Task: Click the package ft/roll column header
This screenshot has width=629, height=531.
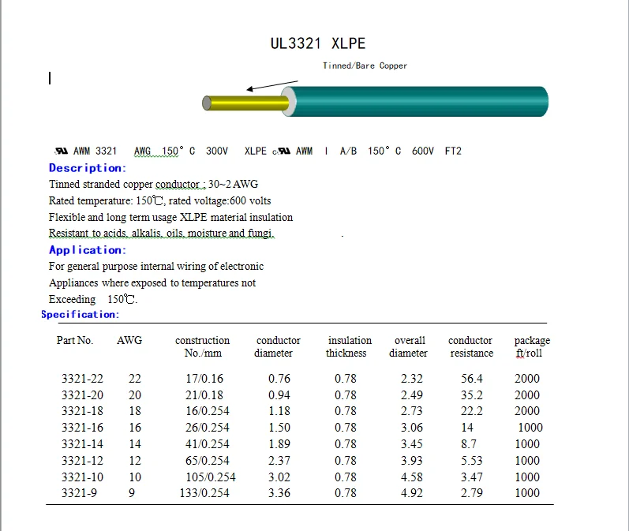Action: pyautogui.click(x=531, y=346)
